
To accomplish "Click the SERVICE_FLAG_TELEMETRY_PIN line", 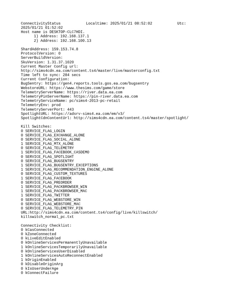I will tap(52, 208).
